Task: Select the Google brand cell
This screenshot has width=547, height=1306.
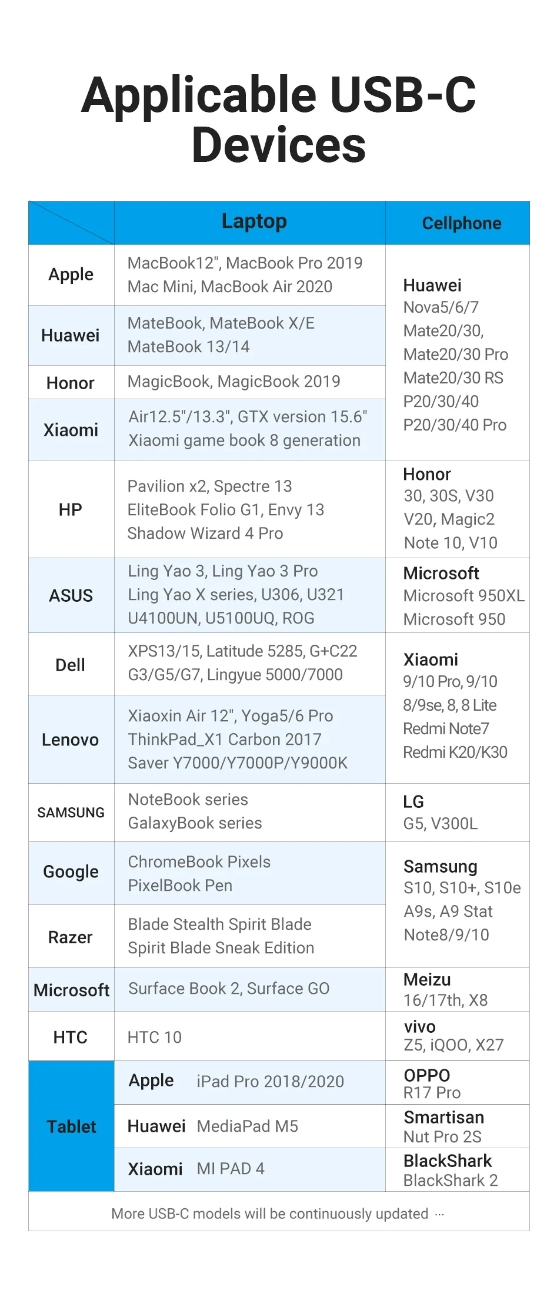Action: click(71, 871)
